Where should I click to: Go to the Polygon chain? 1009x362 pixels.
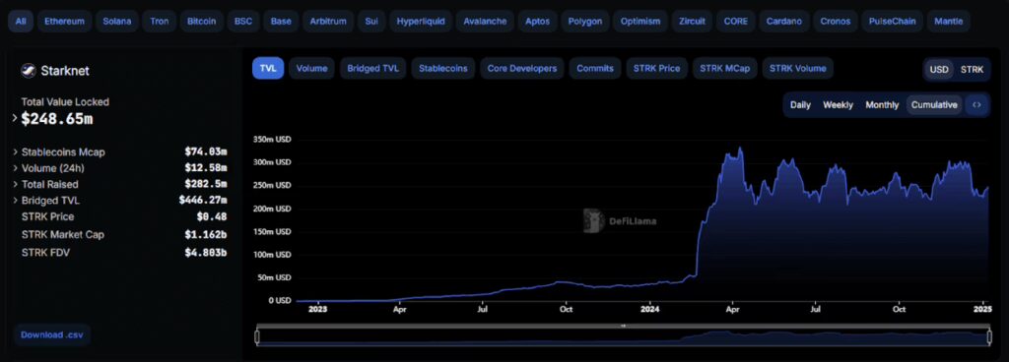pyautogui.click(x=585, y=22)
